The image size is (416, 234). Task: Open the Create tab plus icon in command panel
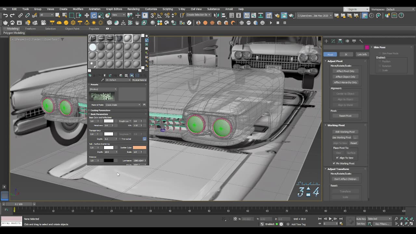point(326,41)
